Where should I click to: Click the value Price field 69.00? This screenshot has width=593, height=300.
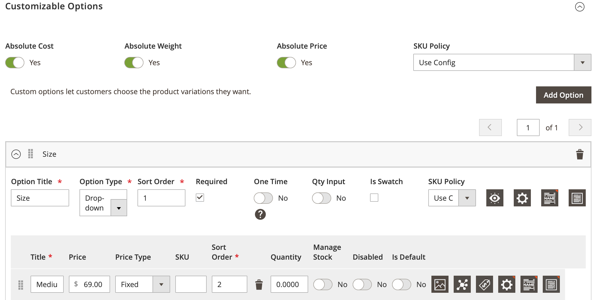89,284
